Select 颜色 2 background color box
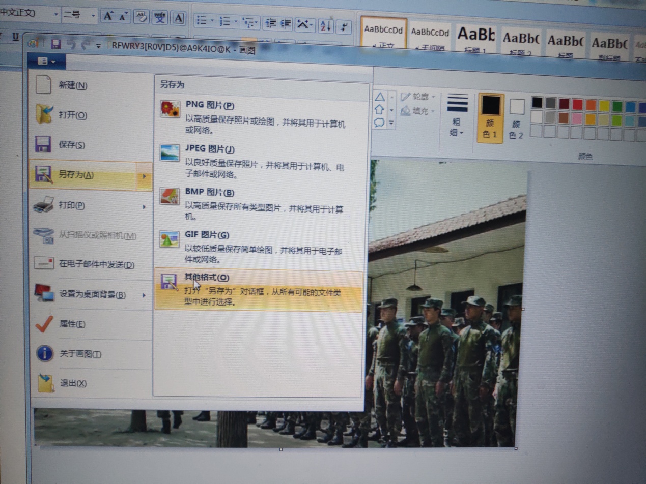The width and height of the screenshot is (646, 484). click(516, 119)
